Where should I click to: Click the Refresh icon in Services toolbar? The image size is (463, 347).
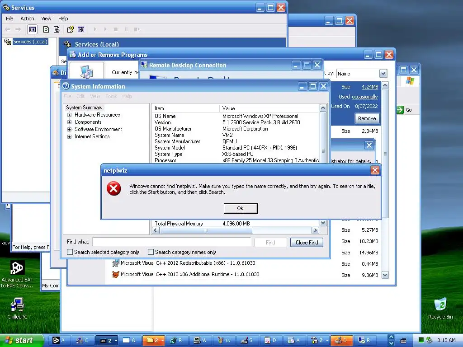pos(46,29)
